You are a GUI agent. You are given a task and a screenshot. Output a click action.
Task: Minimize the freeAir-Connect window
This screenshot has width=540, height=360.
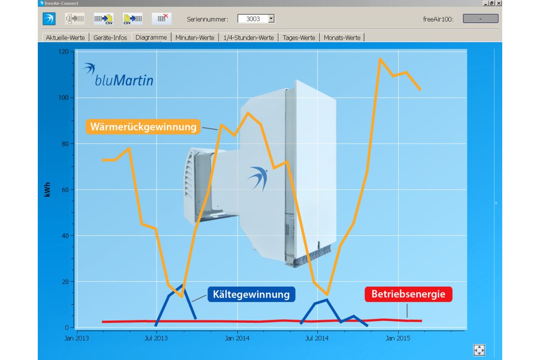[x=486, y=3]
